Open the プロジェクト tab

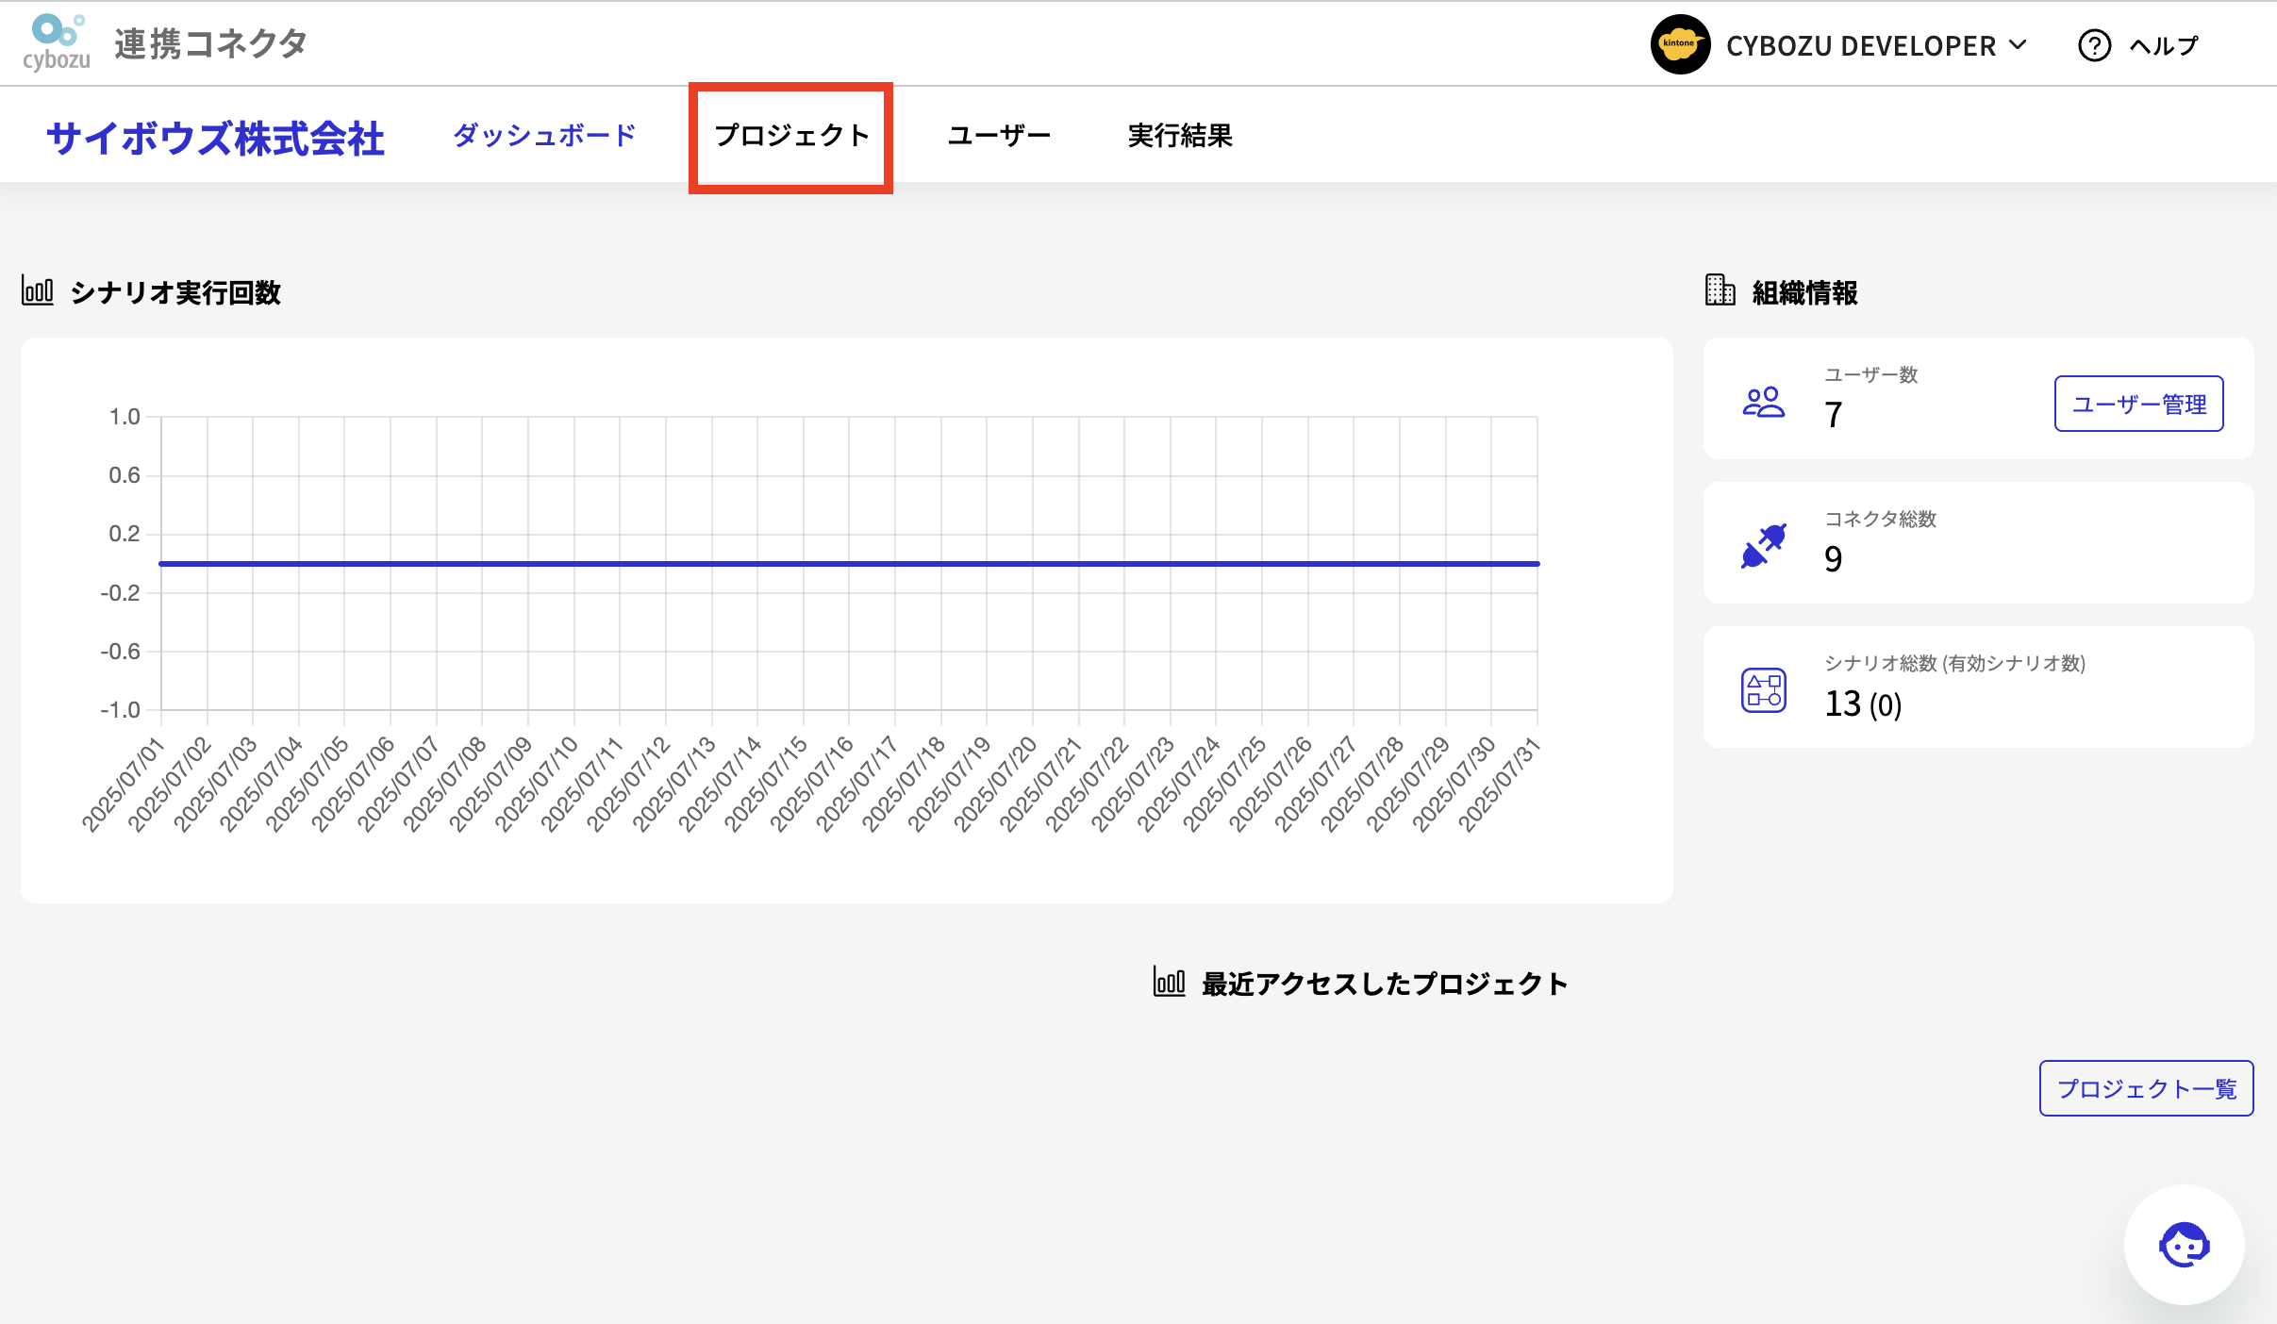(792, 135)
